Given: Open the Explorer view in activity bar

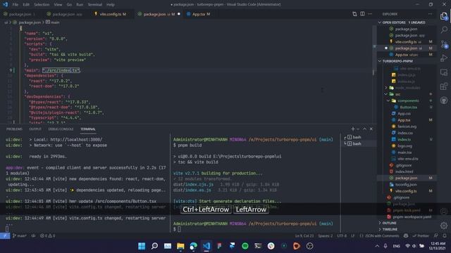Looking at the screenshot, I should [444, 16].
